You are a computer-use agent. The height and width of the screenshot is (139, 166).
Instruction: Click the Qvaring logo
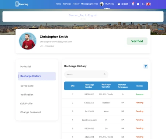click(22, 4)
